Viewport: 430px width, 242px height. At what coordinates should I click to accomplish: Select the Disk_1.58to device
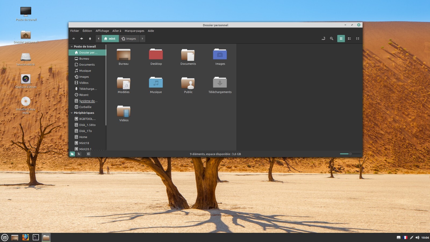(x=87, y=125)
